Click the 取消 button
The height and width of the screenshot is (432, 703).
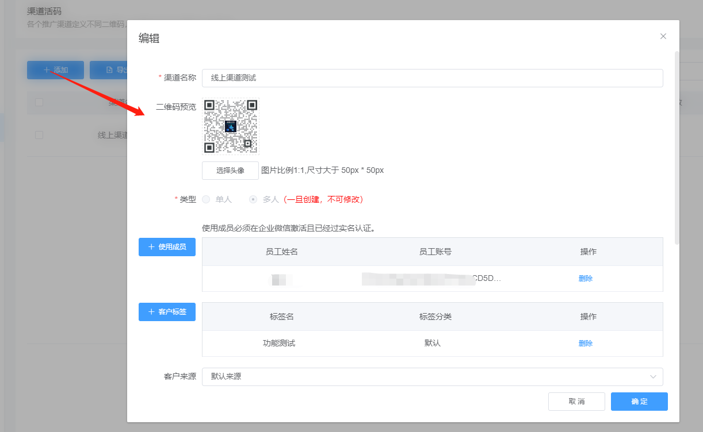576,402
